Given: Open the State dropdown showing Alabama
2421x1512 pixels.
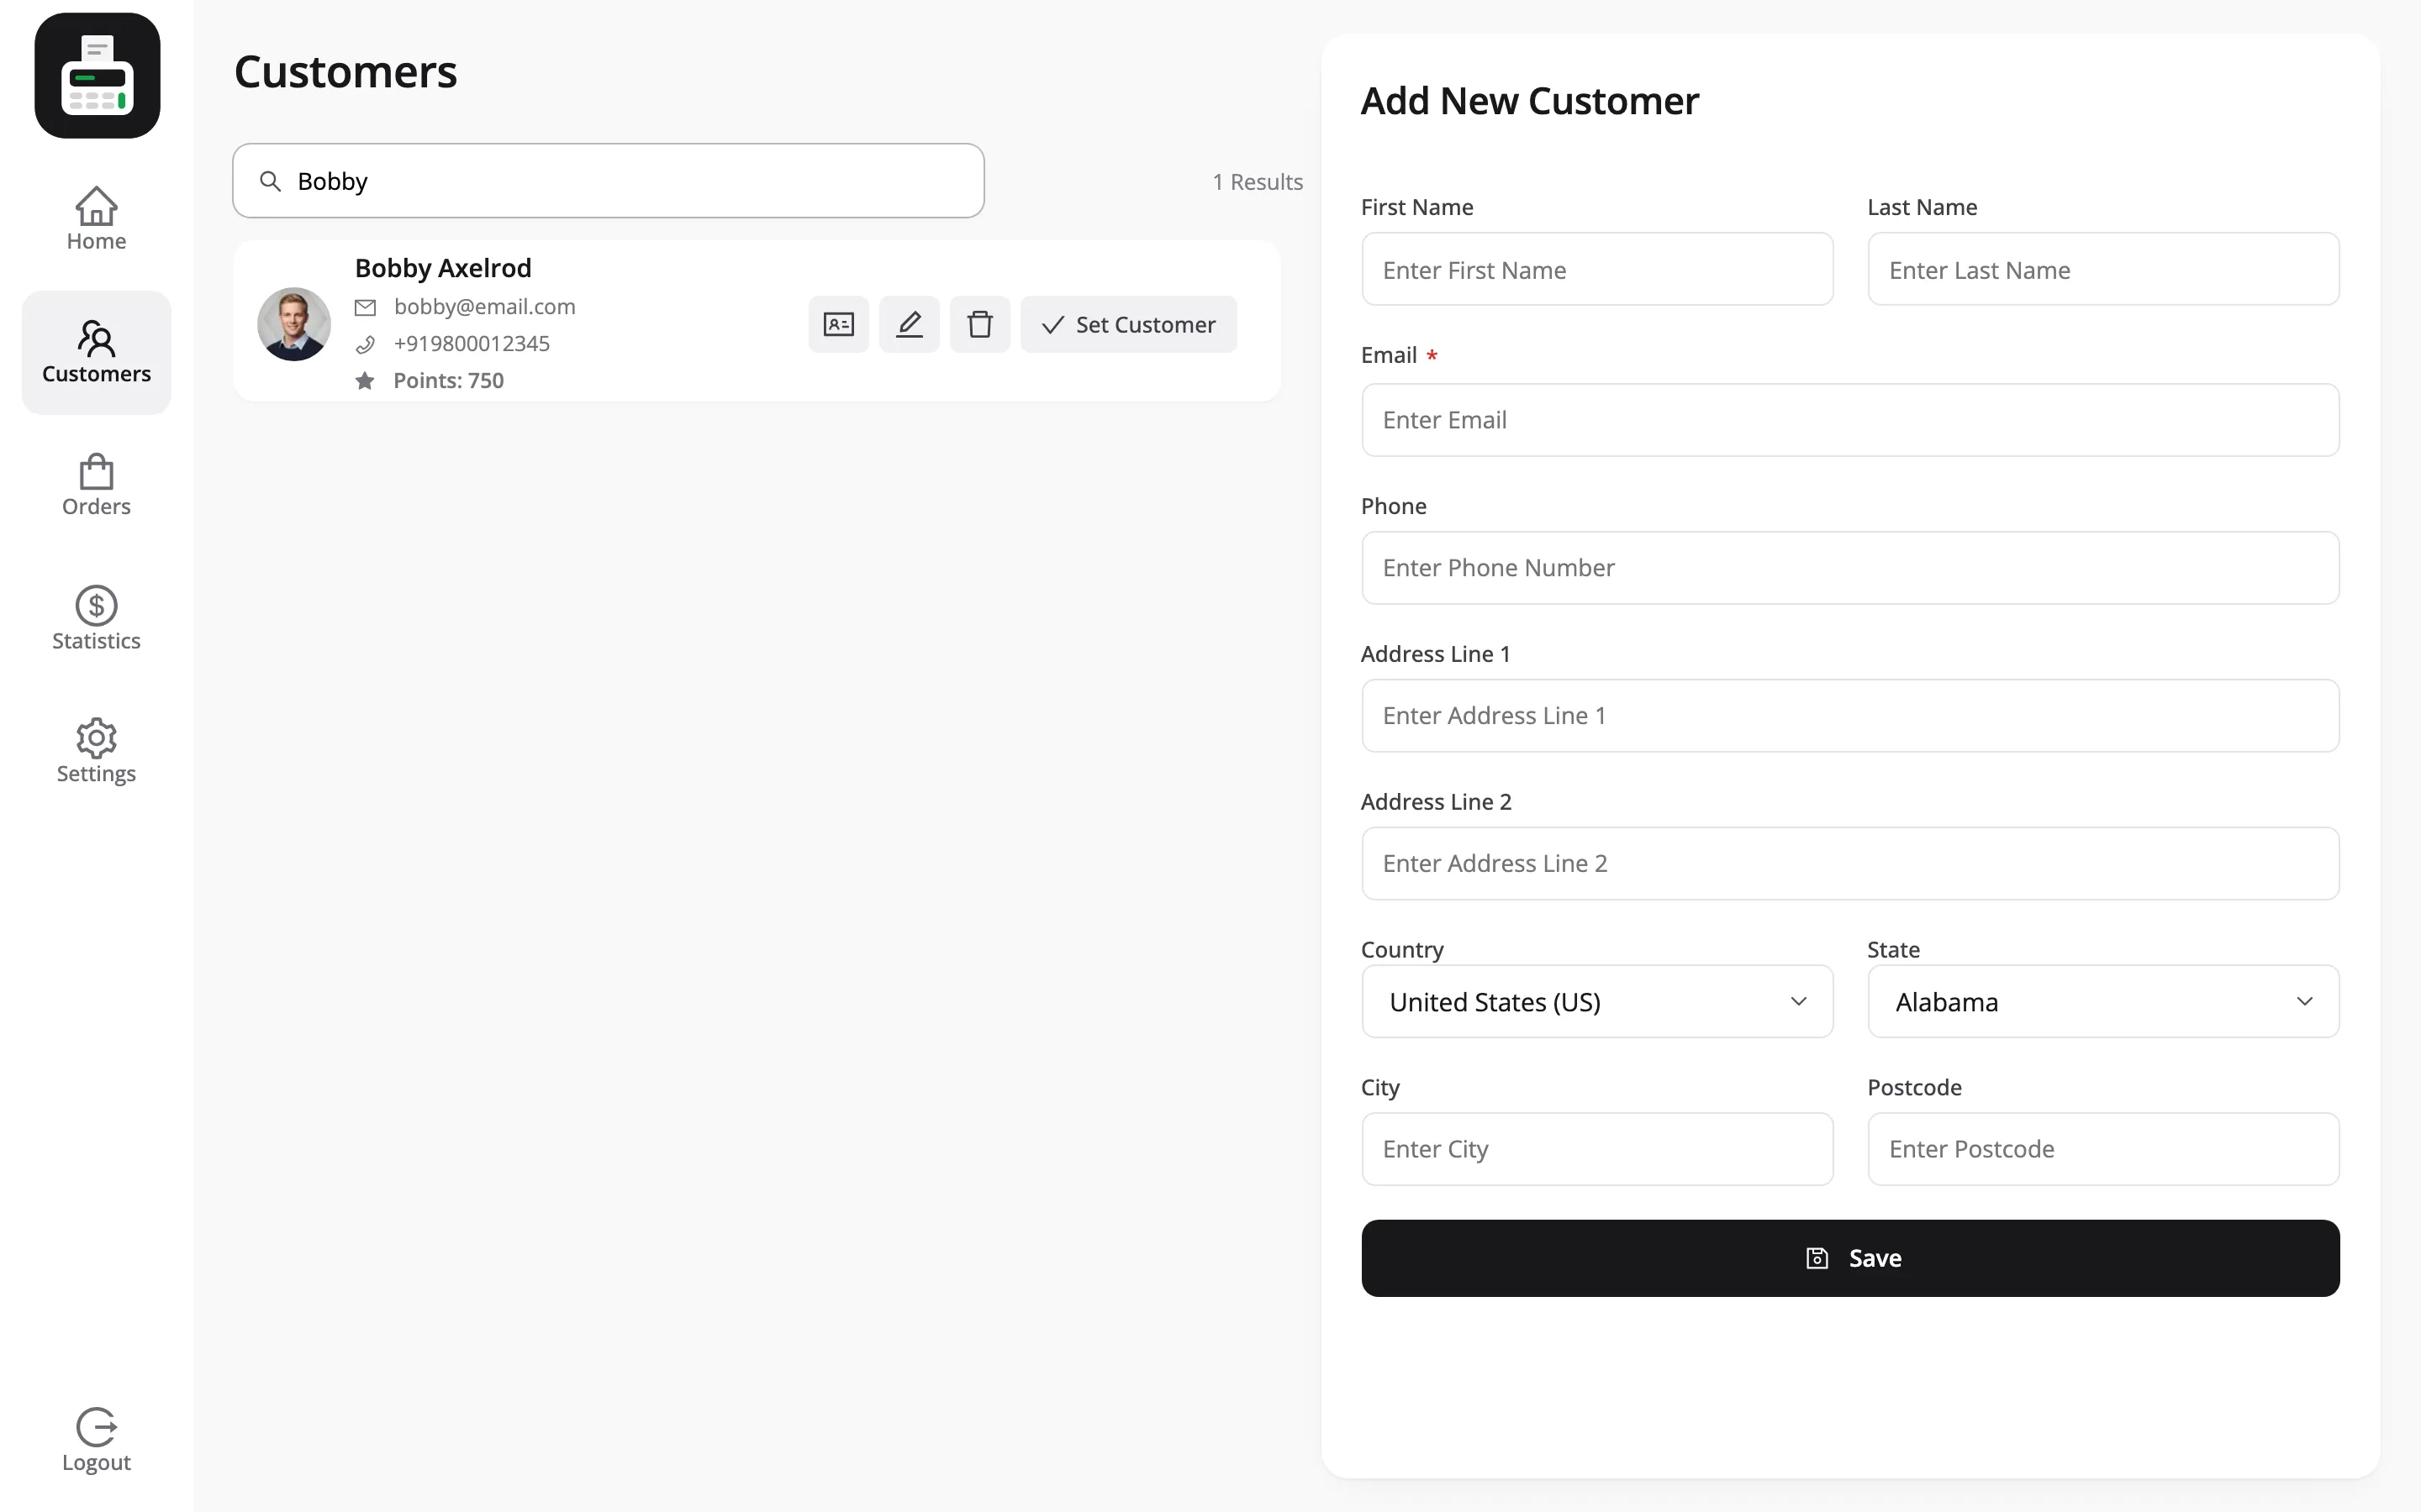Looking at the screenshot, I should pos(2103,1001).
